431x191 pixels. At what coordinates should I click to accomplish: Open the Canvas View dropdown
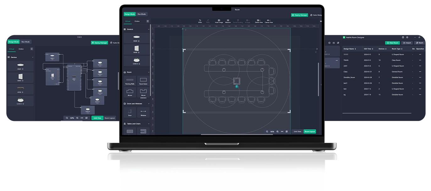(269, 21)
